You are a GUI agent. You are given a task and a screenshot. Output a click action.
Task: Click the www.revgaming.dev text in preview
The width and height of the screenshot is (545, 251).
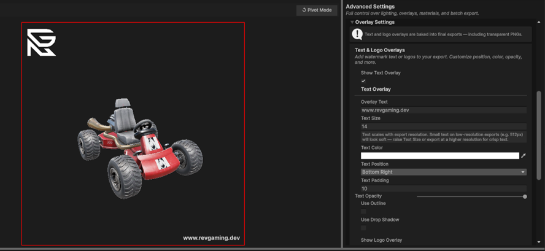pyautogui.click(x=211, y=239)
